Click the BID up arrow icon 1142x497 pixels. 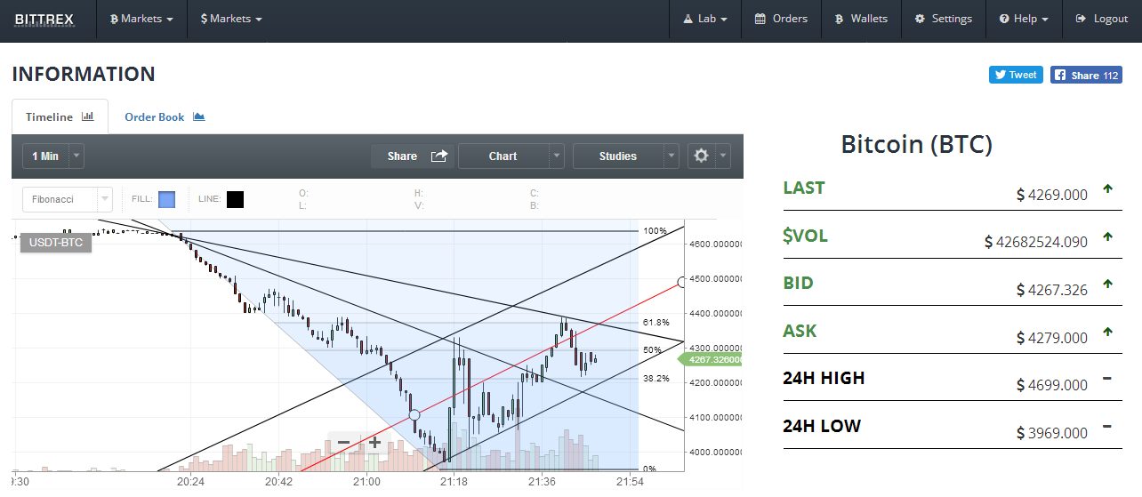click(x=1107, y=284)
